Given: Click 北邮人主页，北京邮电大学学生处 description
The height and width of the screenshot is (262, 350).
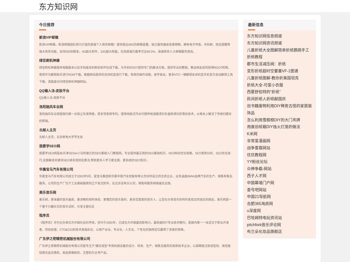Looking at the screenshot, I should 61,137.
